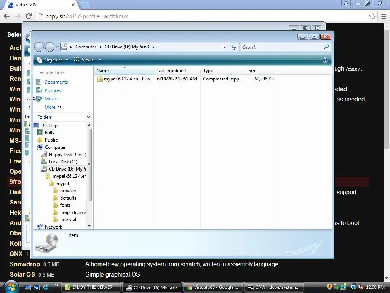Expand the arrow after MyPal68 breadcrumb
390x293 pixels.
[x=153, y=47]
